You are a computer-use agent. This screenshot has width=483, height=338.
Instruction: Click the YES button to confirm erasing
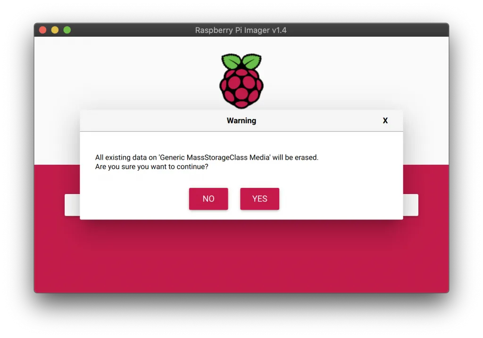259,199
